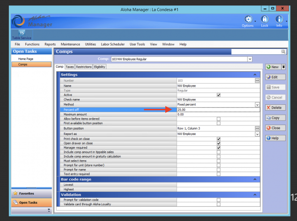The image size is (297, 221).
Task: Open the User Tools menu
Action: (137, 44)
